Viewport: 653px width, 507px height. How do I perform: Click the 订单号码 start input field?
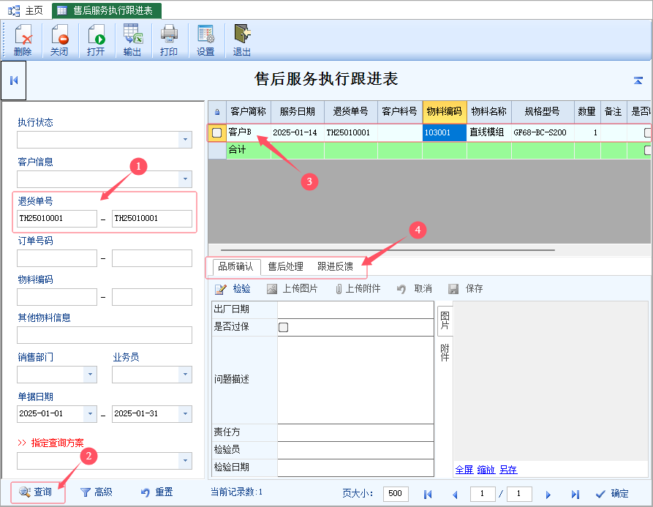pos(57,258)
